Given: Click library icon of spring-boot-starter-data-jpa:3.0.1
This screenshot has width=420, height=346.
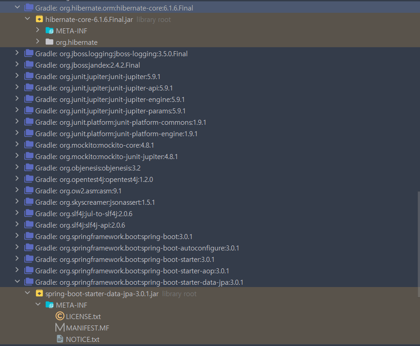Looking at the screenshot, I should click(29, 282).
